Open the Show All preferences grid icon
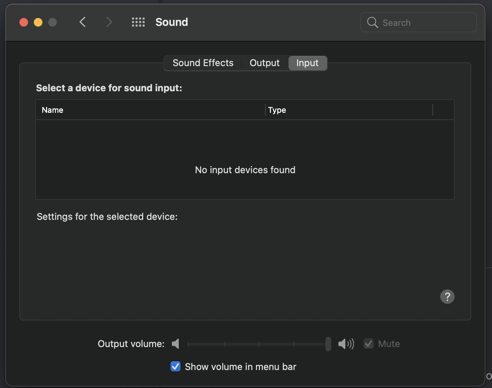Screen dimensions: 492x388 click(138, 22)
